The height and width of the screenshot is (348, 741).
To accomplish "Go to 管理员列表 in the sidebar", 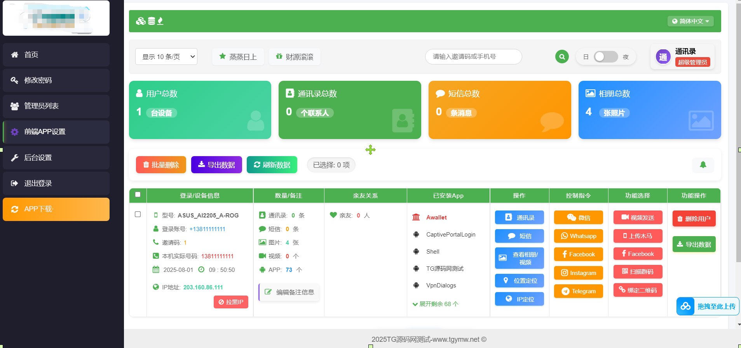I will [56, 106].
